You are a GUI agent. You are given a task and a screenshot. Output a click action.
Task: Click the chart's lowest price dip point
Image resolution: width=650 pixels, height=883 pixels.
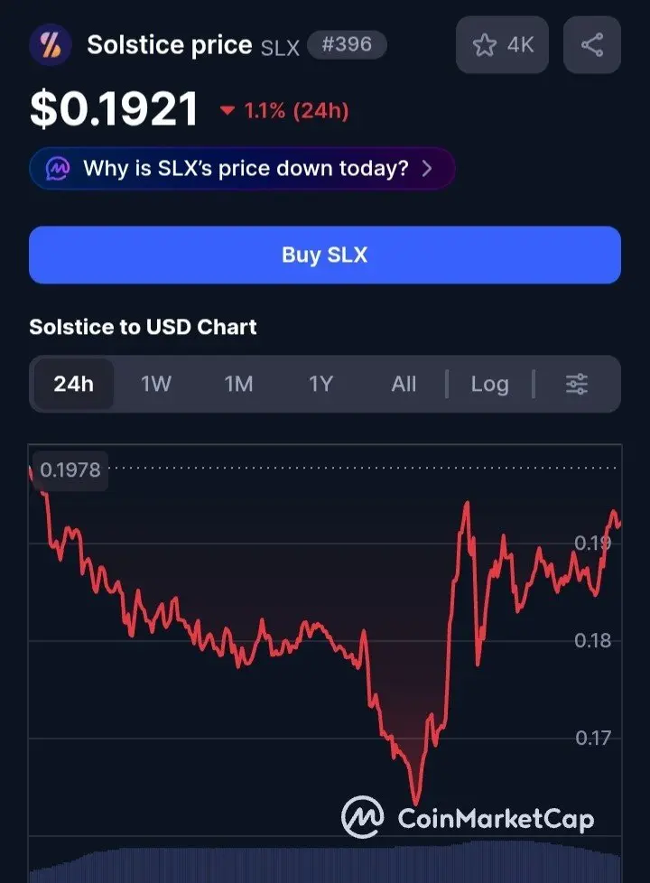coord(415,802)
